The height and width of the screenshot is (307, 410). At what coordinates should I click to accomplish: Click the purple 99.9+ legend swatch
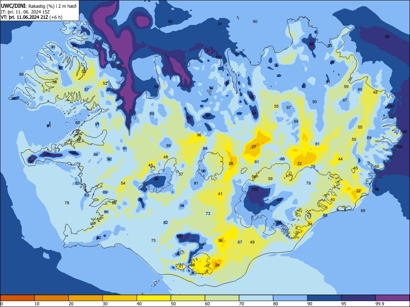click(x=392, y=298)
